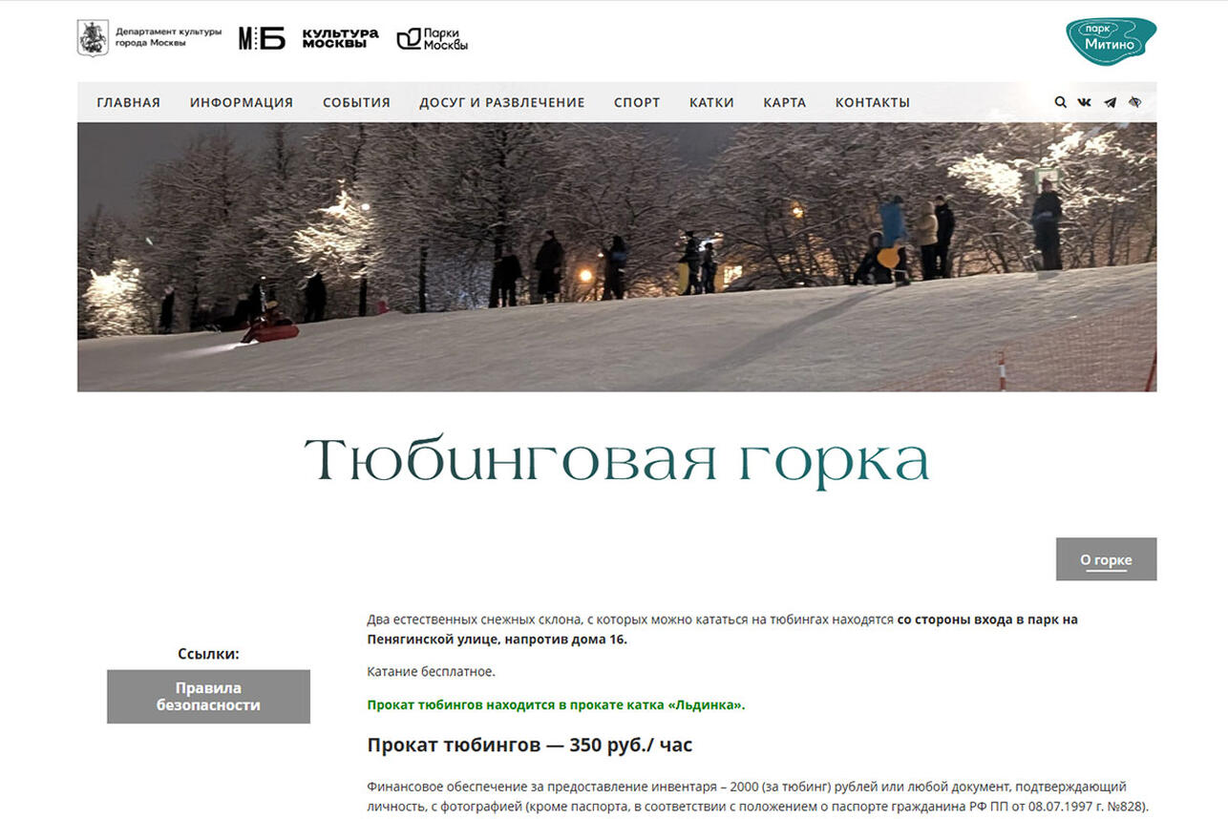
Task: Click the Культура Москвы logo
Action: click(340, 38)
